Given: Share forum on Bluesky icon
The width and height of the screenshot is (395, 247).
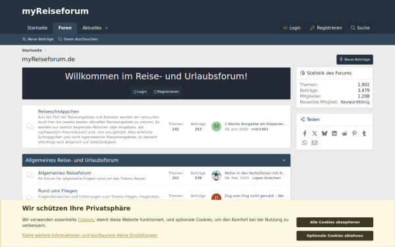Looking at the screenshot, I should click(324, 133).
